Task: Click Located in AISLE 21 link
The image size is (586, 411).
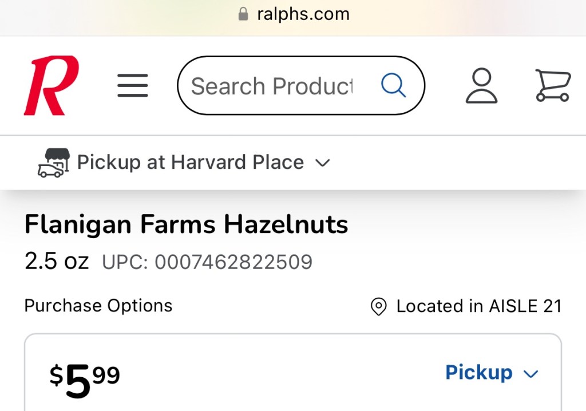Action: click(x=478, y=306)
